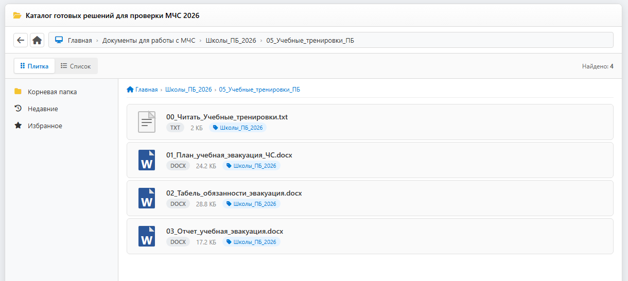Click the DOCX badge of 02_Табель file
The image size is (628, 281).
coord(178,204)
